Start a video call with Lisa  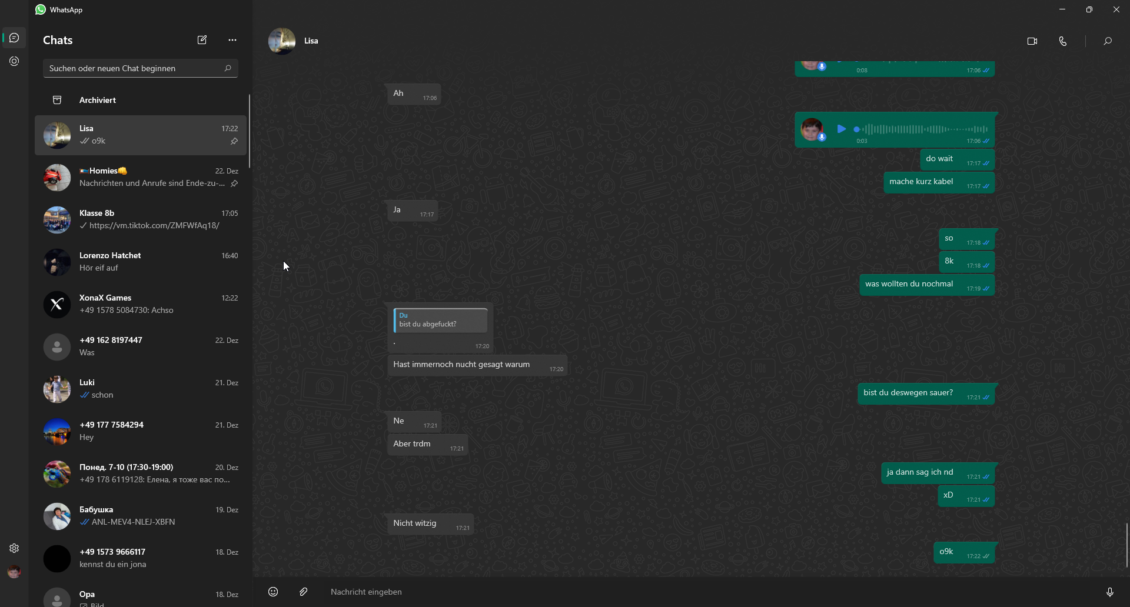coord(1032,41)
